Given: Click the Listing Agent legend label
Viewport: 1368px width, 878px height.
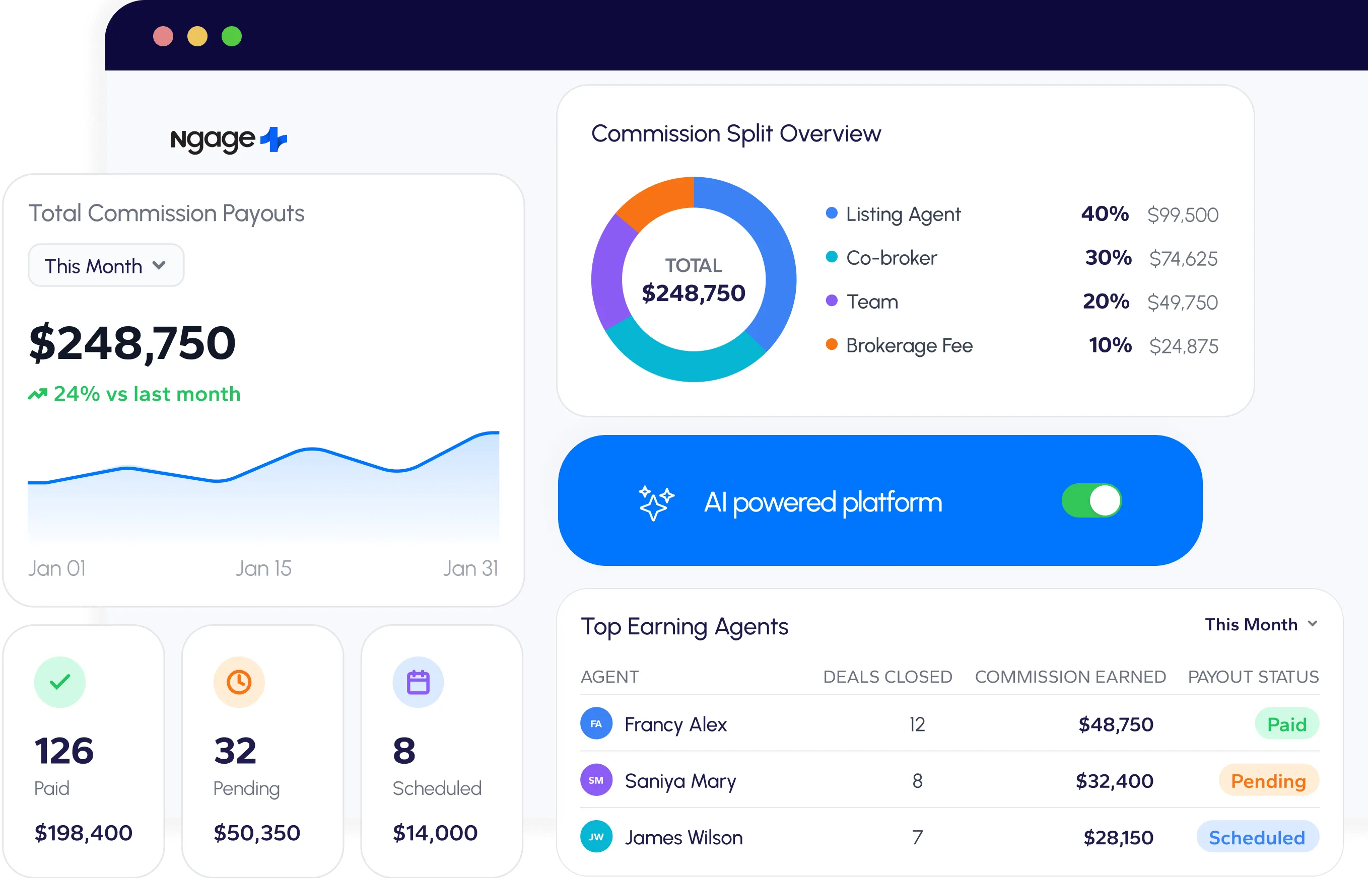Looking at the screenshot, I should [x=903, y=214].
